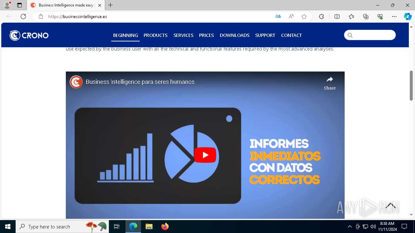This screenshot has height=233, width=415.
Task: Close the Business Intelligence browser tab
Action: pyautogui.click(x=100, y=5)
